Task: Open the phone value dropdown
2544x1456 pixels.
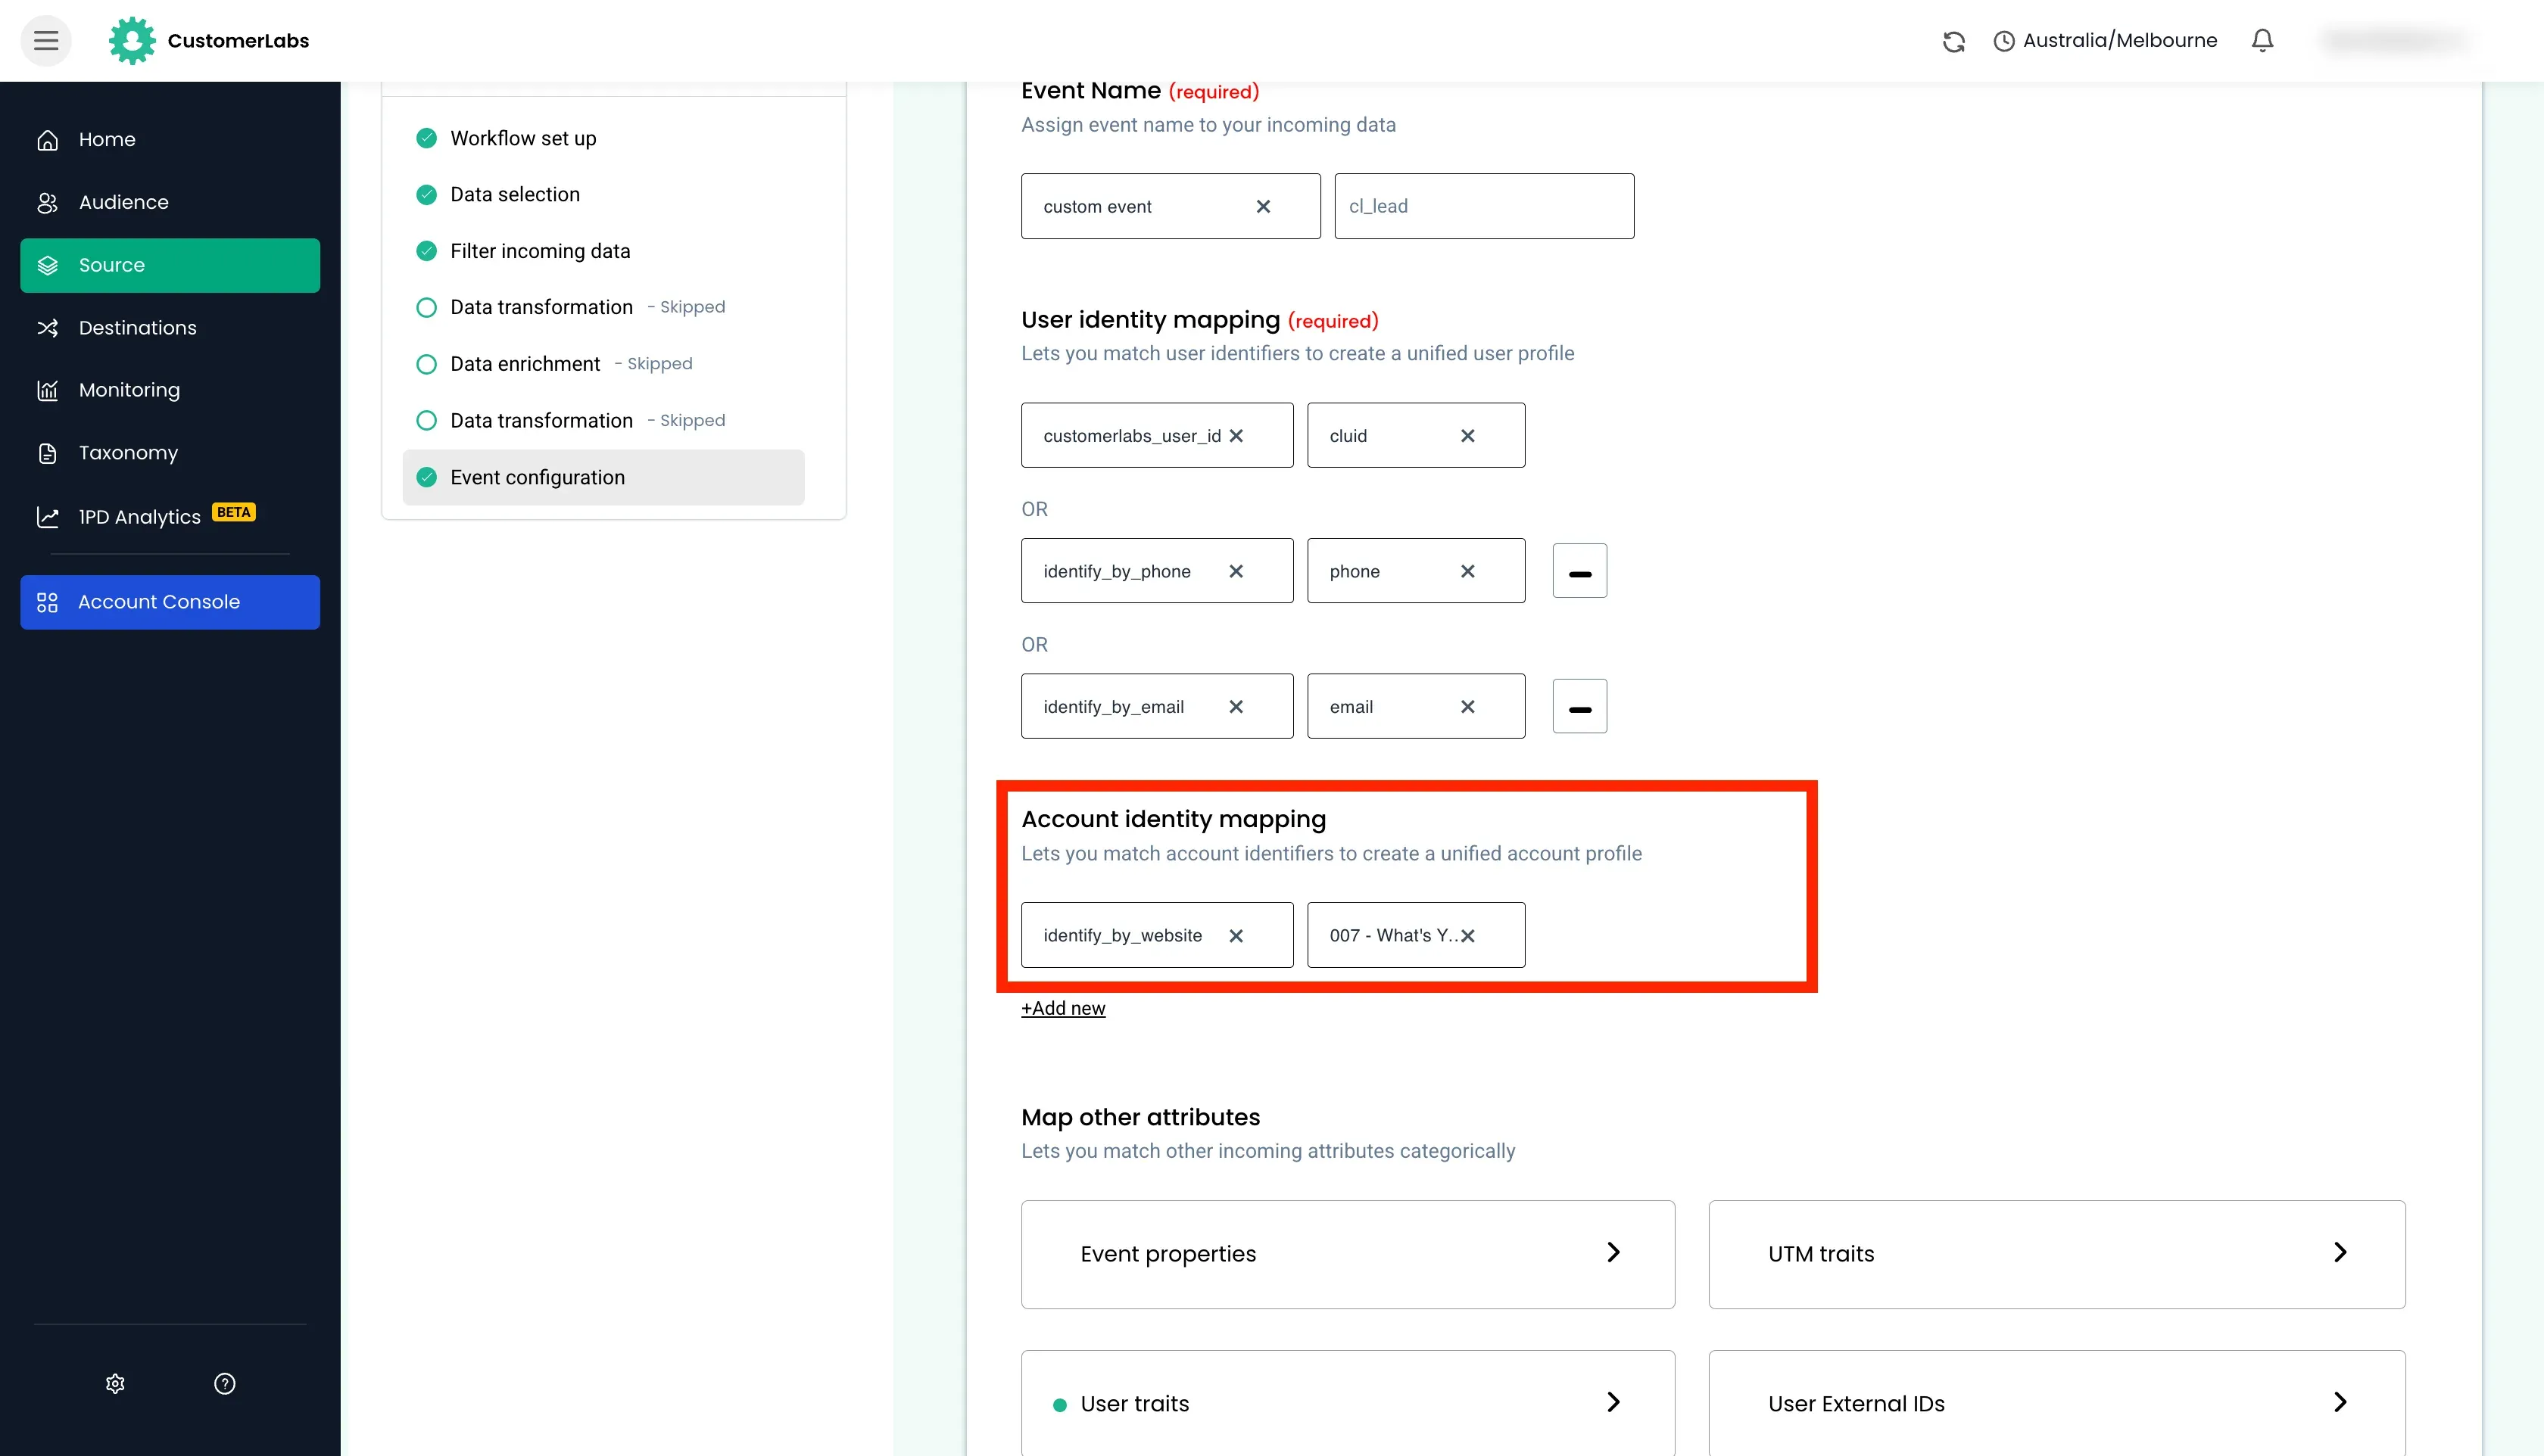Action: pyautogui.click(x=1416, y=571)
